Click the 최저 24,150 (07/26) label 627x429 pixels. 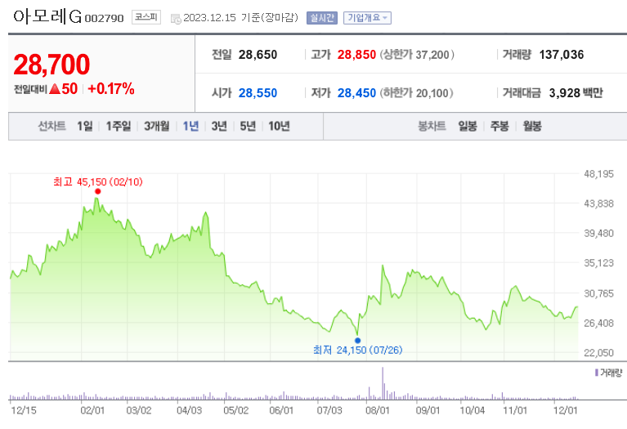[x=357, y=351]
